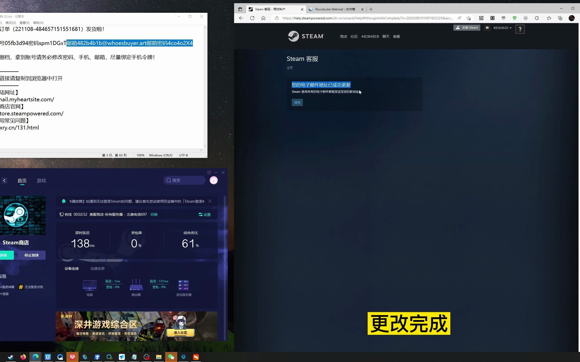Screen dimensions: 580x362
Task: Open the green shield extension
Action: [x=515, y=18]
